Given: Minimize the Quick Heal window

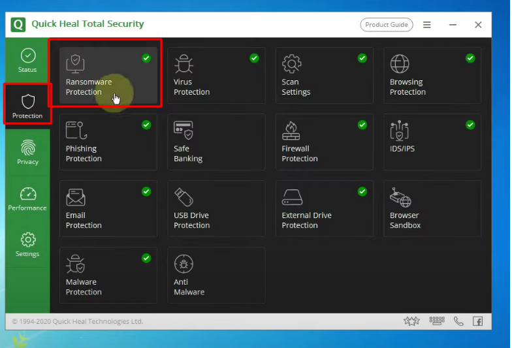Looking at the screenshot, I should tap(453, 25).
